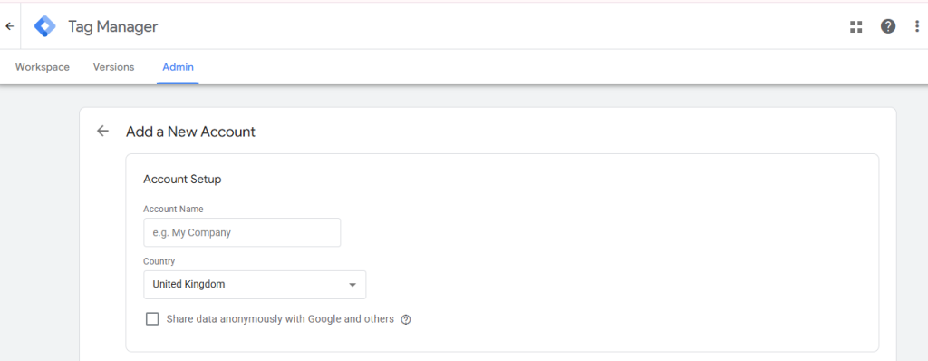Click the back arrow beside the Tag Manager logo
This screenshot has height=361, width=928.
pyautogui.click(x=9, y=26)
